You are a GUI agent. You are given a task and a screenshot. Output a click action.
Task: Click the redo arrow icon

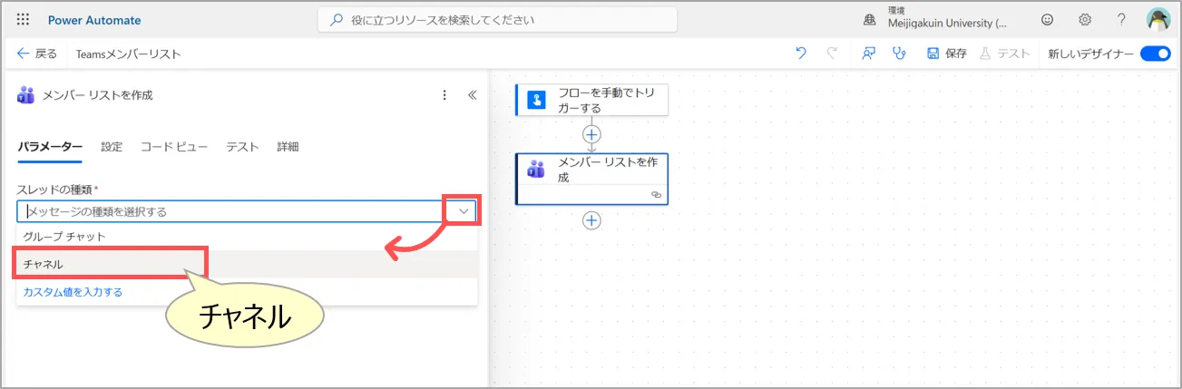point(831,53)
